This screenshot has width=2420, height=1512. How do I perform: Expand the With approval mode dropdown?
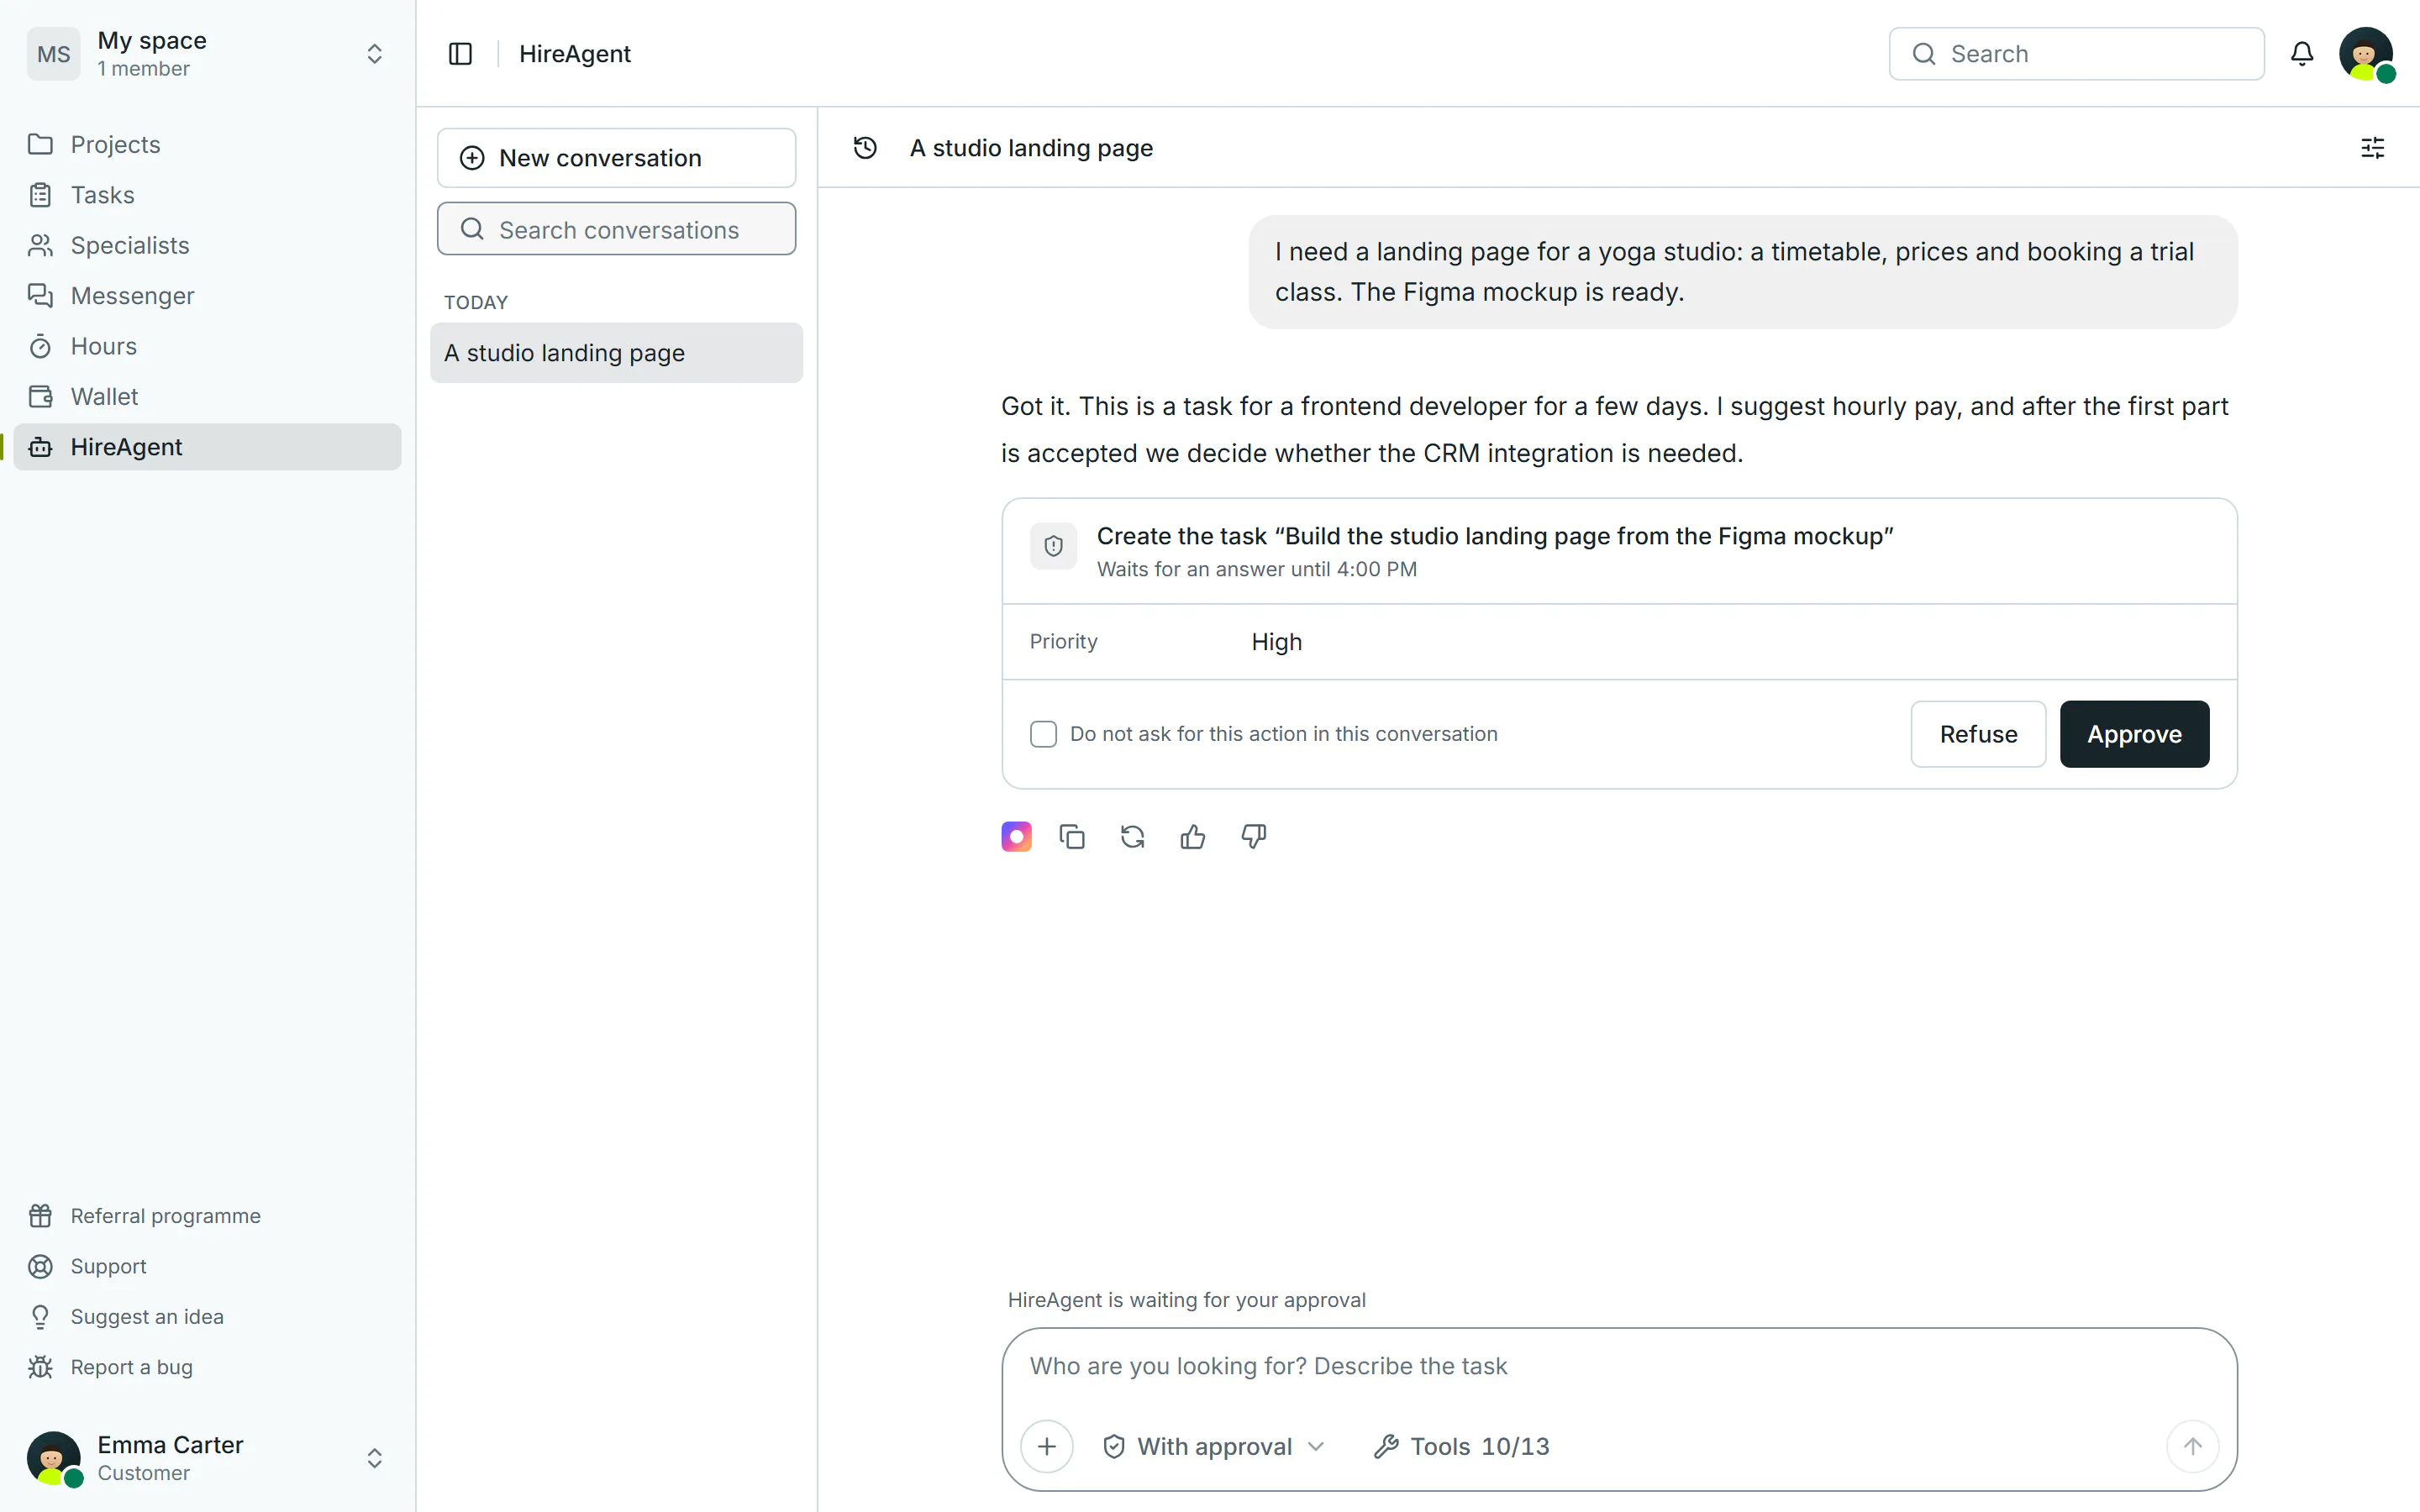pos(1214,1446)
